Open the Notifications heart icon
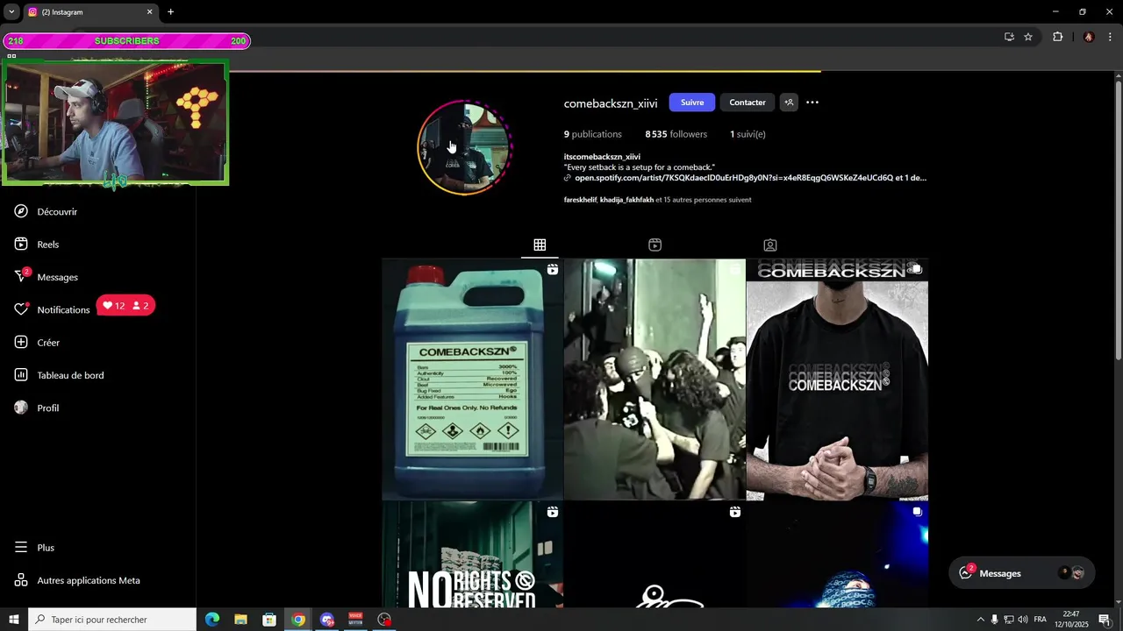 coord(21,309)
